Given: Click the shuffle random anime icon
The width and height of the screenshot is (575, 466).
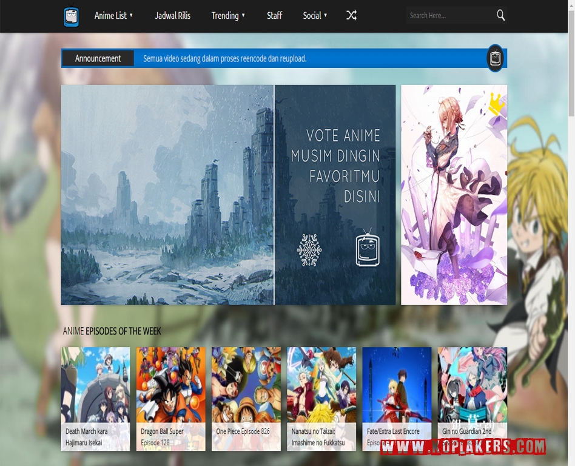Looking at the screenshot, I should point(351,15).
